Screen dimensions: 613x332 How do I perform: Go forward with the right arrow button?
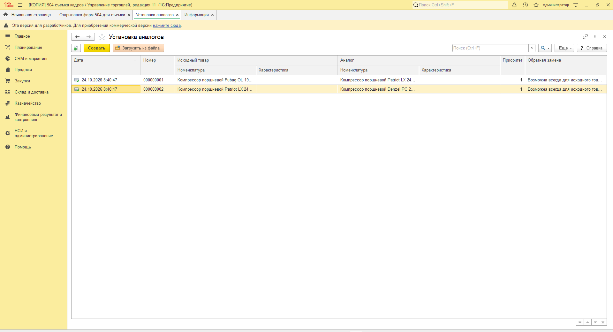tap(89, 37)
